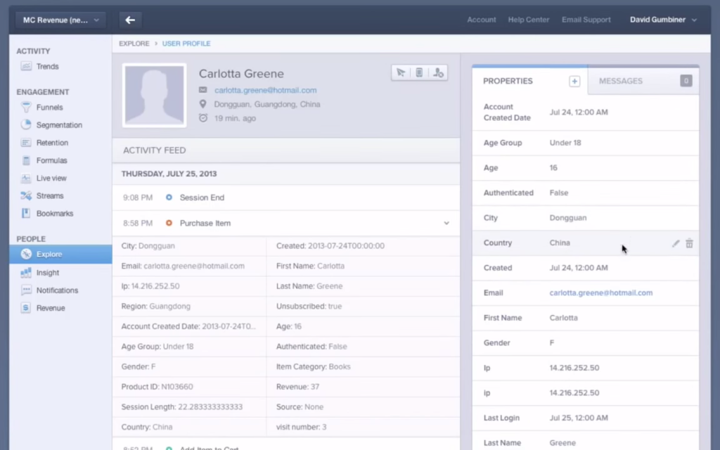
Task: Click User Profile breadcrumb
Action: coord(186,44)
